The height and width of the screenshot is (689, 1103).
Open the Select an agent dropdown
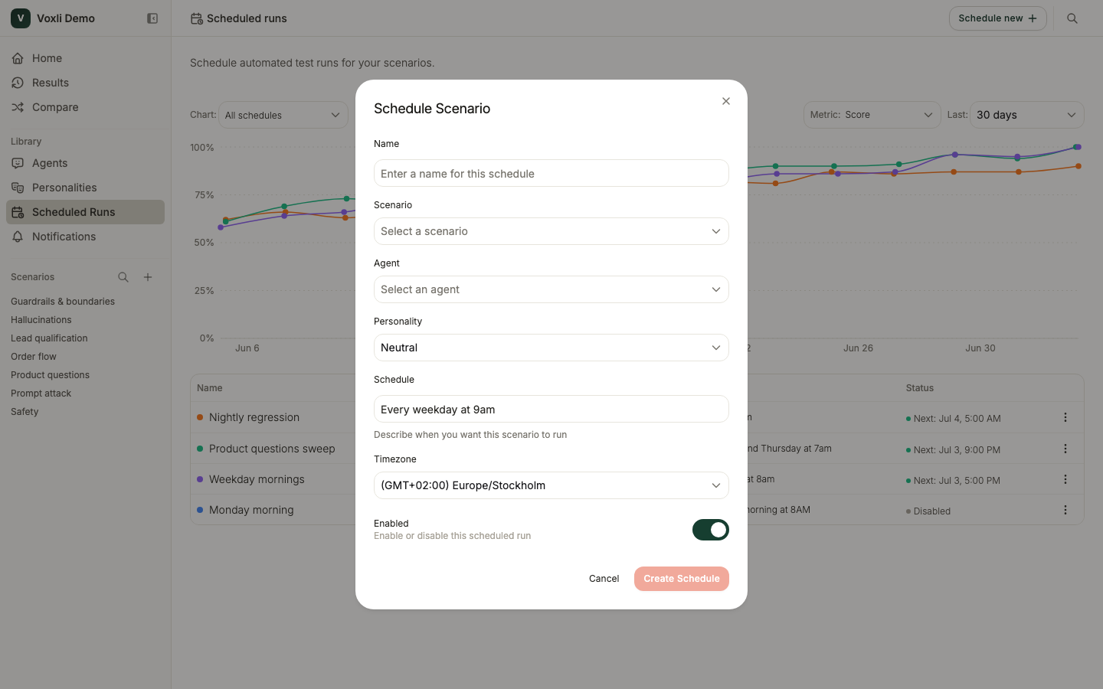point(551,289)
